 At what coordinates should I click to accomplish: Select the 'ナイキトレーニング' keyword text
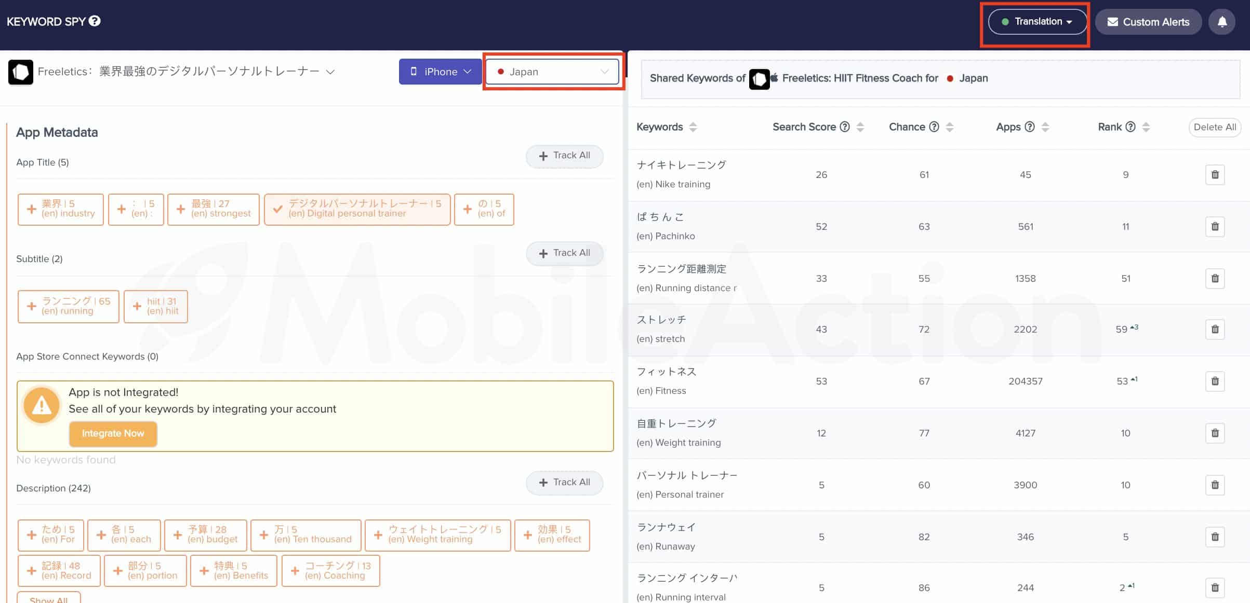[681, 165]
